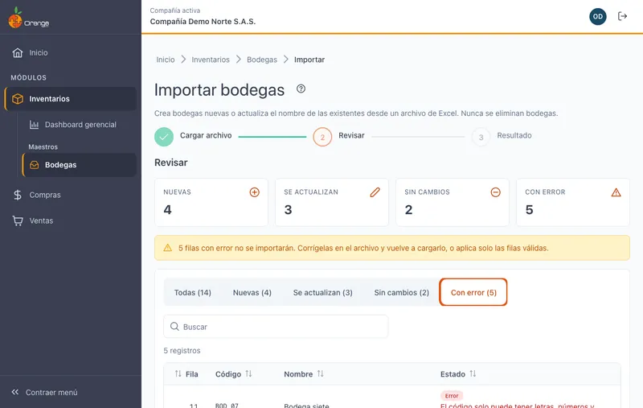Focus the Buscar search field
Screen dimensions: 643x408
pyautogui.click(x=276, y=327)
